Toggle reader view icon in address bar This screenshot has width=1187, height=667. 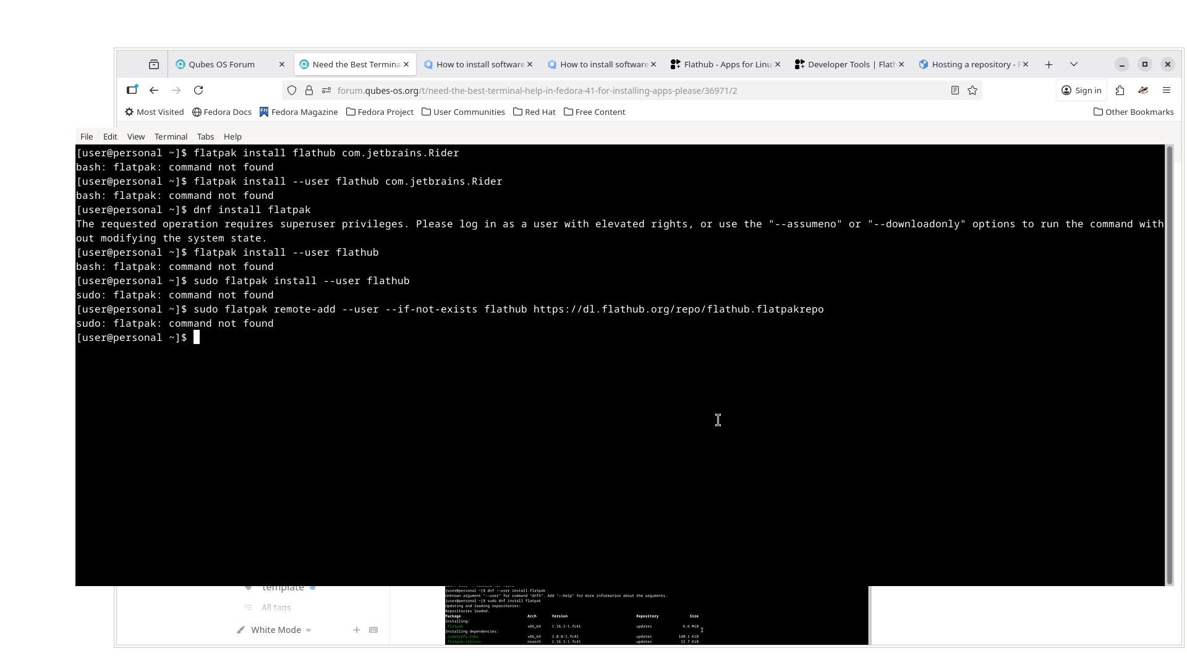955,90
